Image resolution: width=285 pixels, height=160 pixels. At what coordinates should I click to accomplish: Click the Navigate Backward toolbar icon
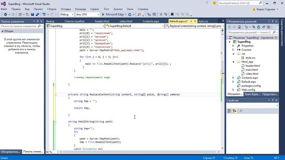(x=5, y=14)
